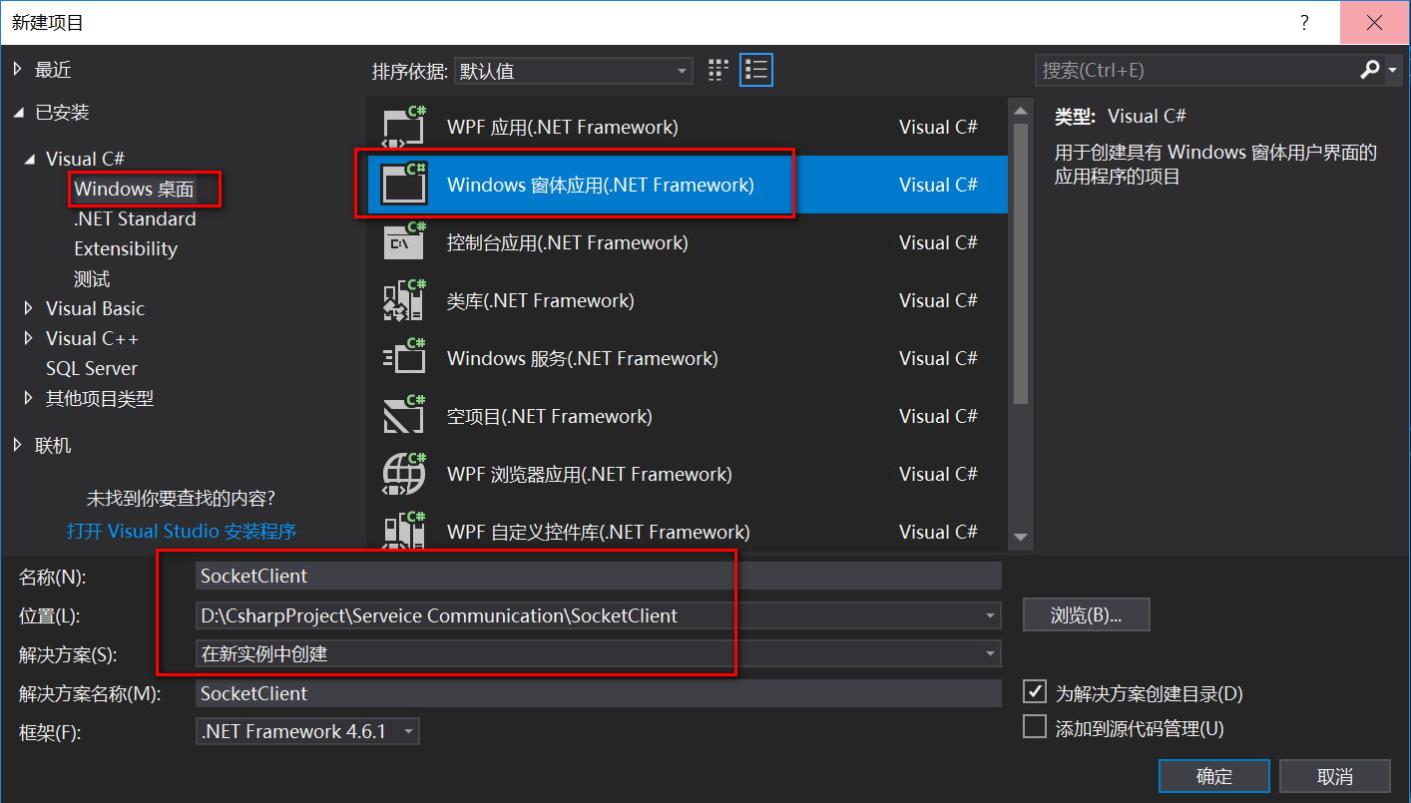The width and height of the screenshot is (1411, 803).
Task: Select Windows 桌面 in the tree
Action: pyautogui.click(x=135, y=189)
